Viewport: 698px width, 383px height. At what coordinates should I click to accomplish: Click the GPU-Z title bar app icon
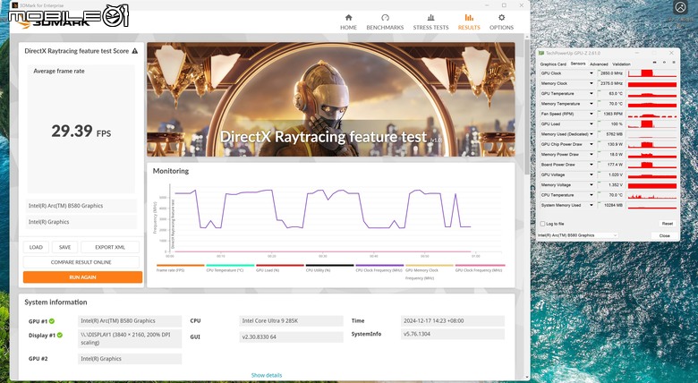click(541, 53)
